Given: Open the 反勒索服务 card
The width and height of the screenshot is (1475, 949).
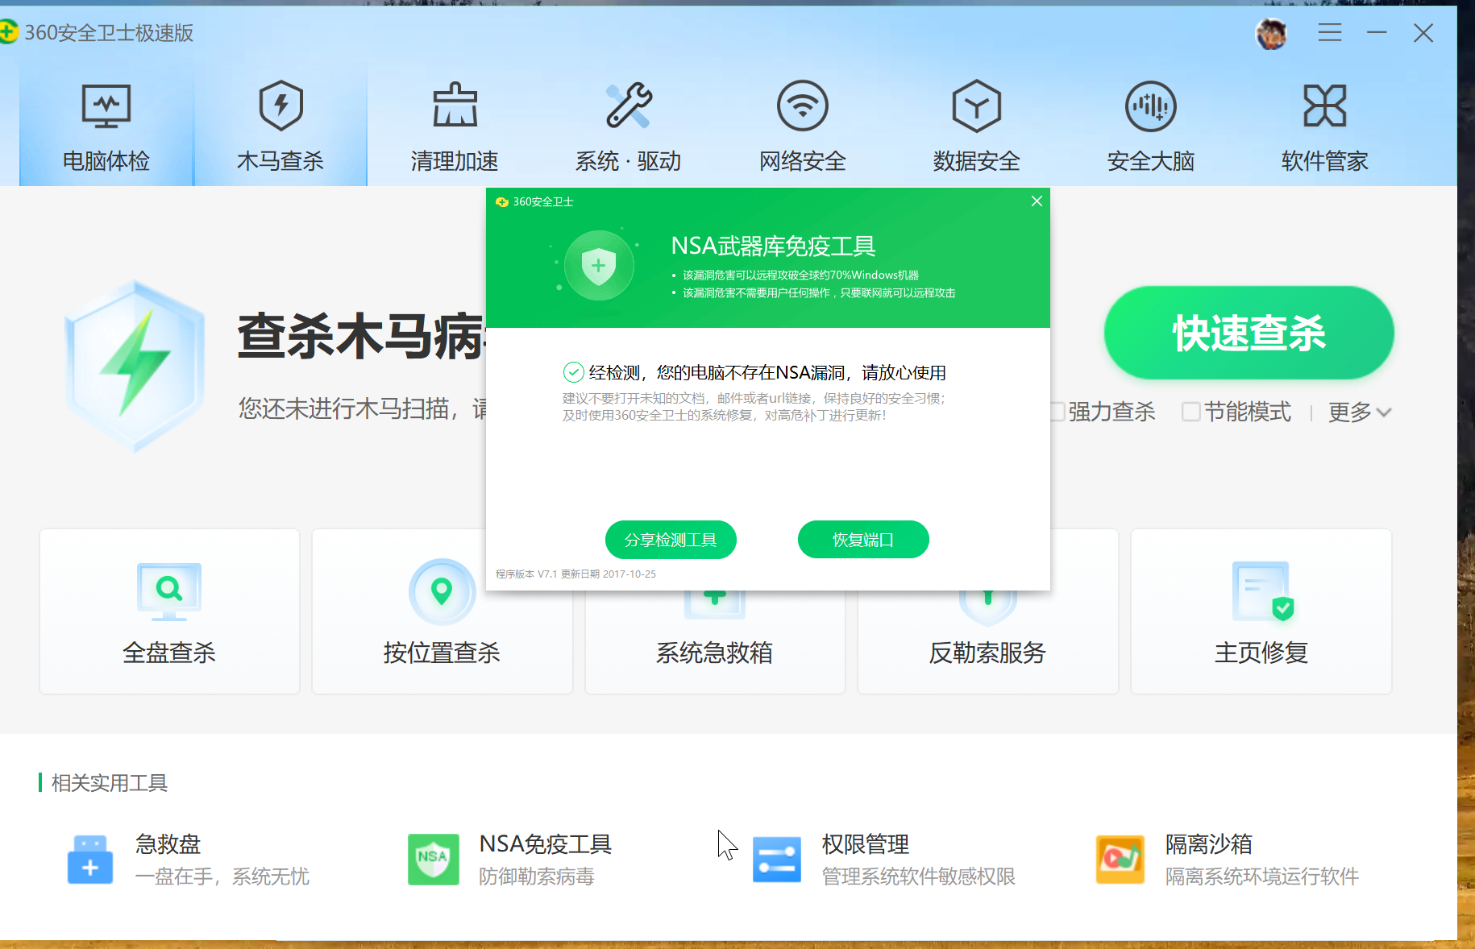Looking at the screenshot, I should pos(987,642).
